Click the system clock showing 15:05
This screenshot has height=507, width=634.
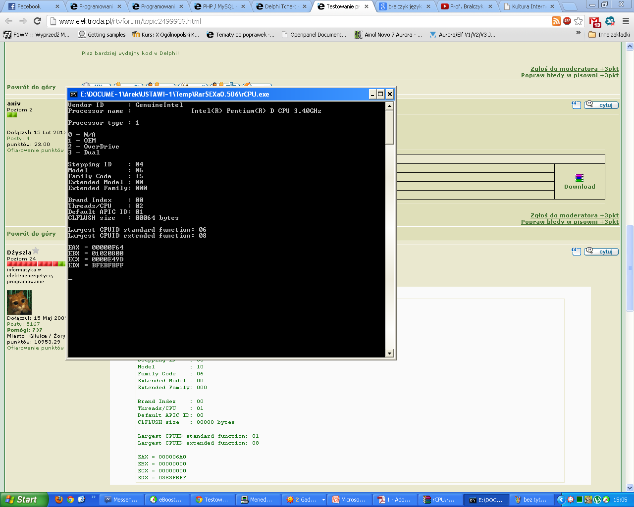pyautogui.click(x=620, y=500)
